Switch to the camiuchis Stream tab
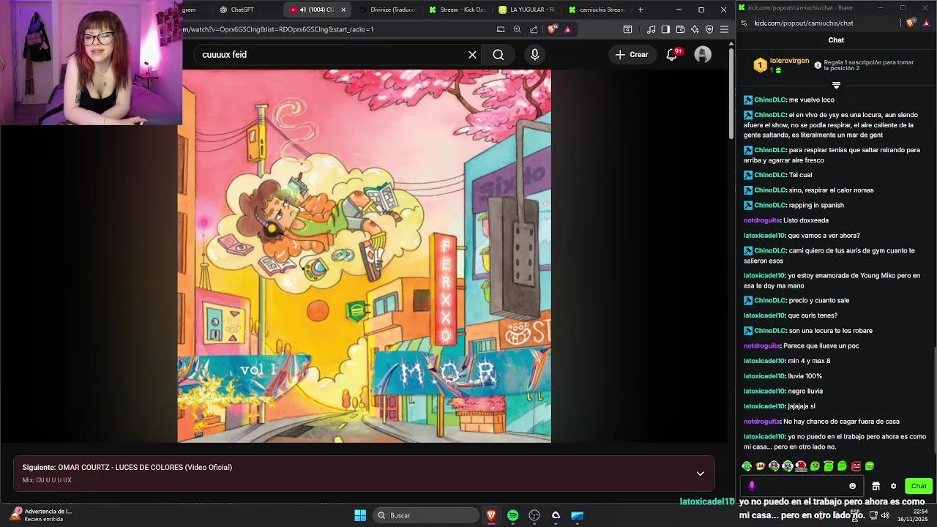Viewport: 937px width, 527px height. tap(597, 10)
